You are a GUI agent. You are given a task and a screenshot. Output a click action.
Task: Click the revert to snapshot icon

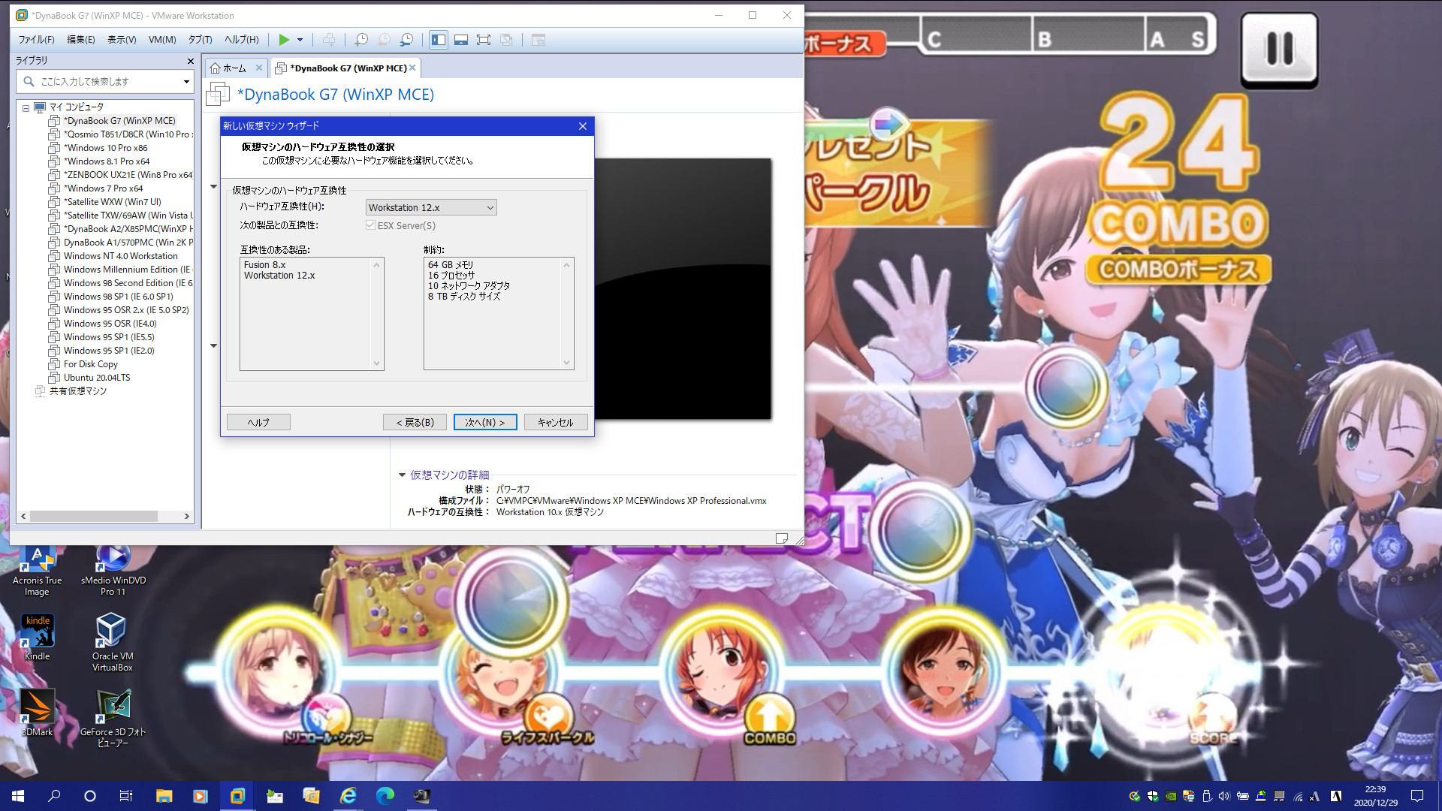(x=384, y=40)
